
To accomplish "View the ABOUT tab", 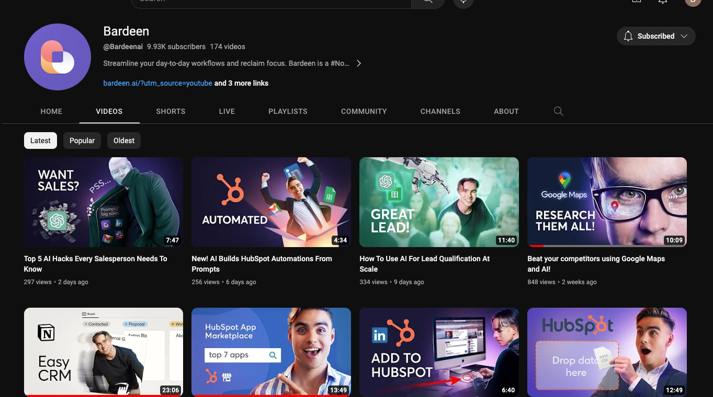I will [x=506, y=111].
